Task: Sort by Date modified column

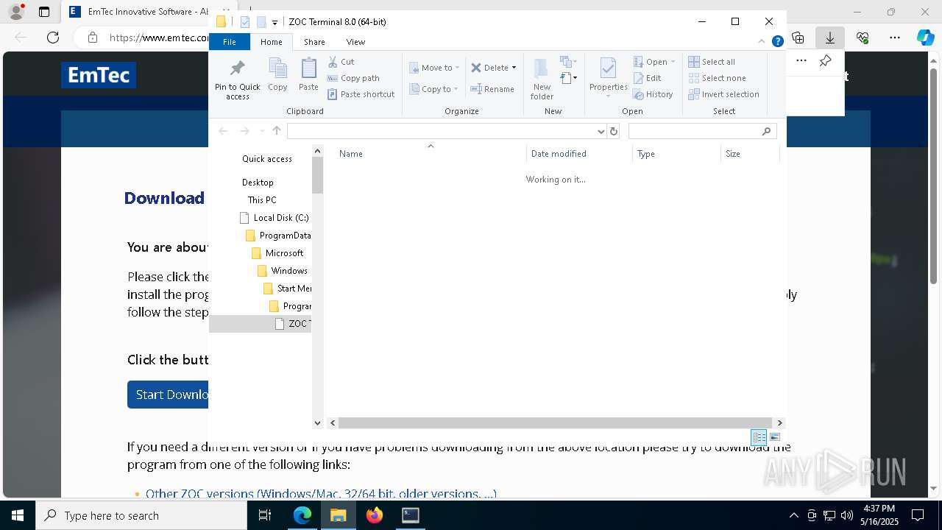Action: [579, 154]
